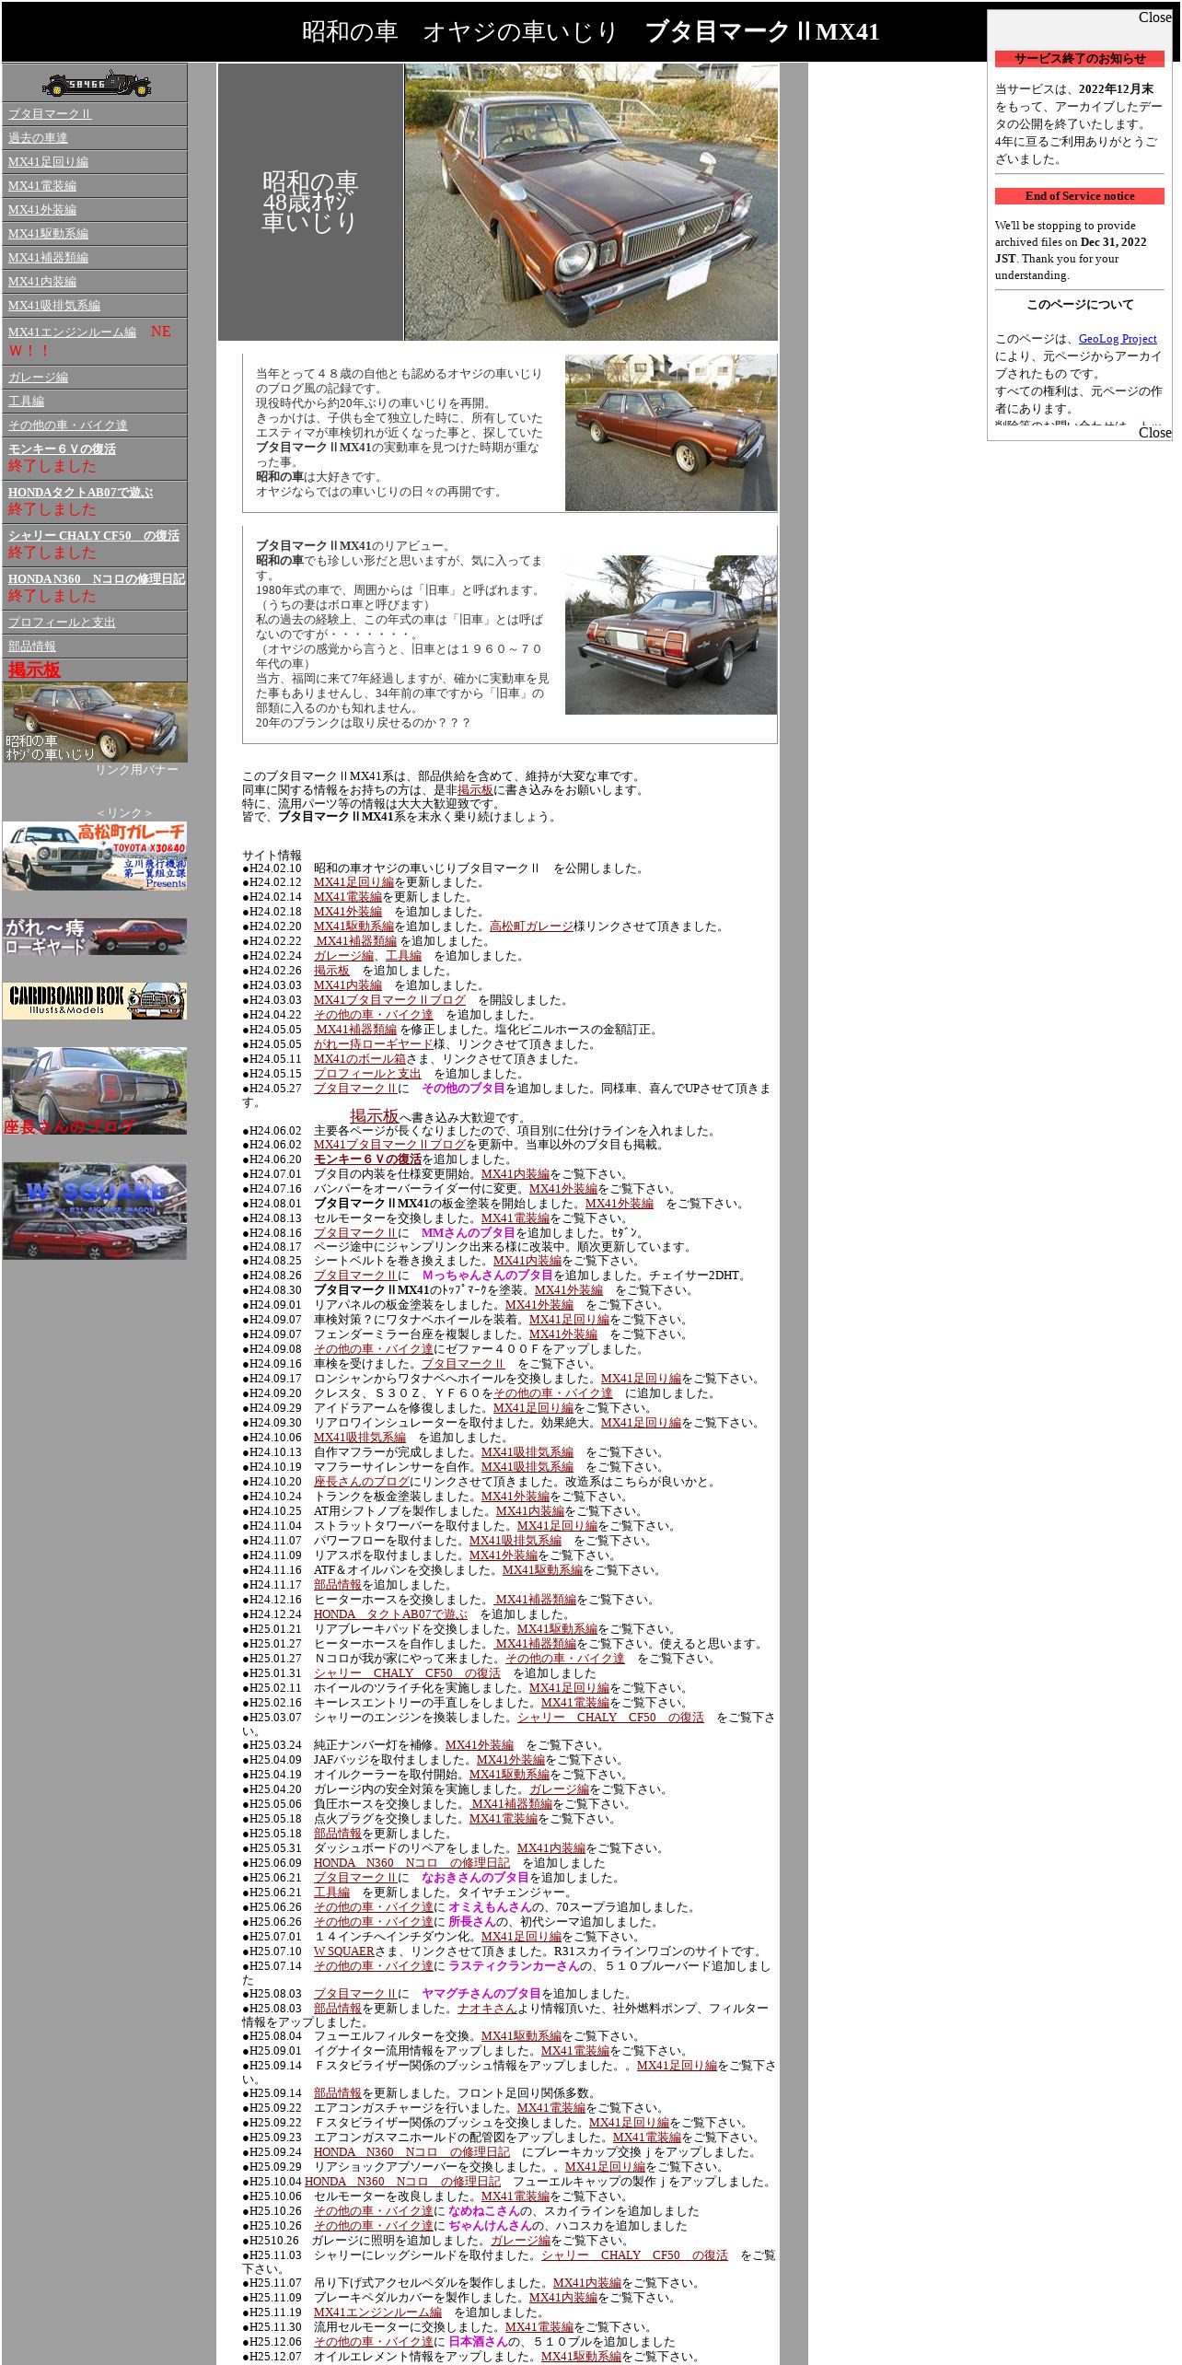Image resolution: width=1182 pixels, height=2365 pixels.
Task: Open MX41補器類編 in the sidebar
Action: 48,258
